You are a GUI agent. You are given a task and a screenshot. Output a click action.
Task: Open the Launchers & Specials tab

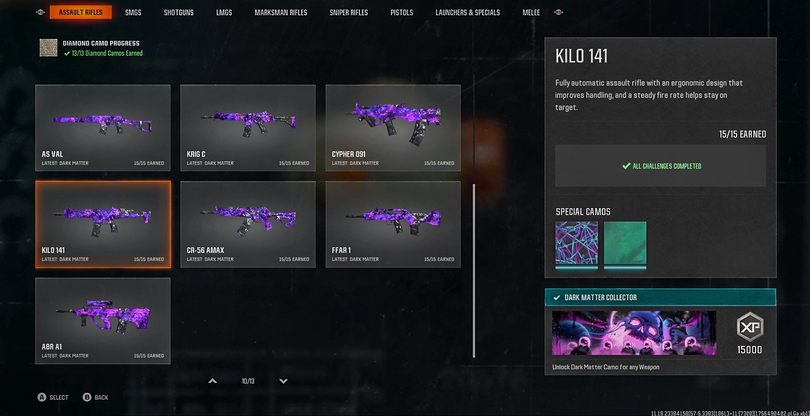coord(468,12)
